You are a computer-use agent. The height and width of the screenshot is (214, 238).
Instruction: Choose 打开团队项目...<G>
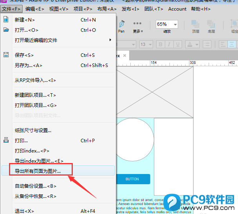(x=58, y=105)
